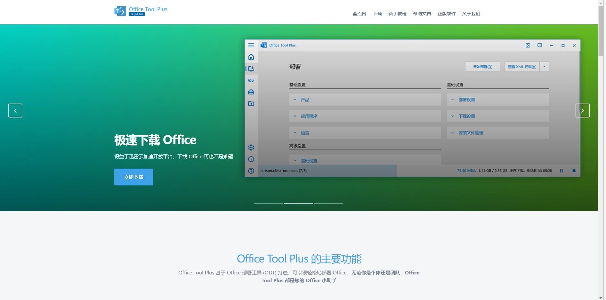Click the stream.x64.x-none.dat file text
The image size is (606, 300).
point(283,171)
